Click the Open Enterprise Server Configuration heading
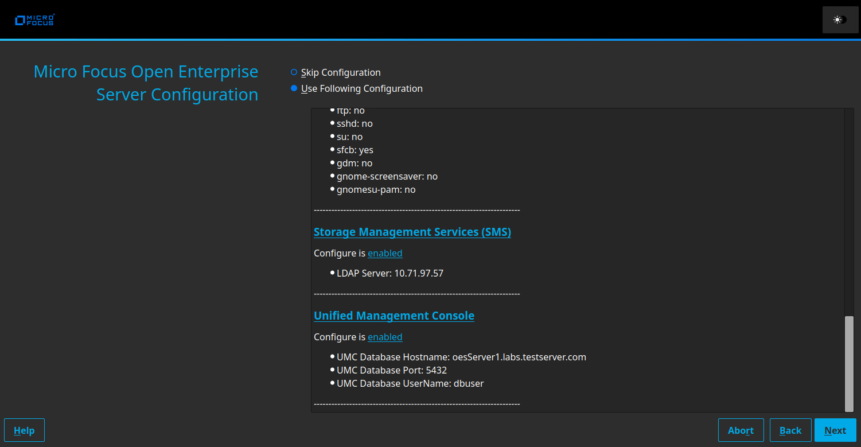861x447 pixels. click(146, 83)
